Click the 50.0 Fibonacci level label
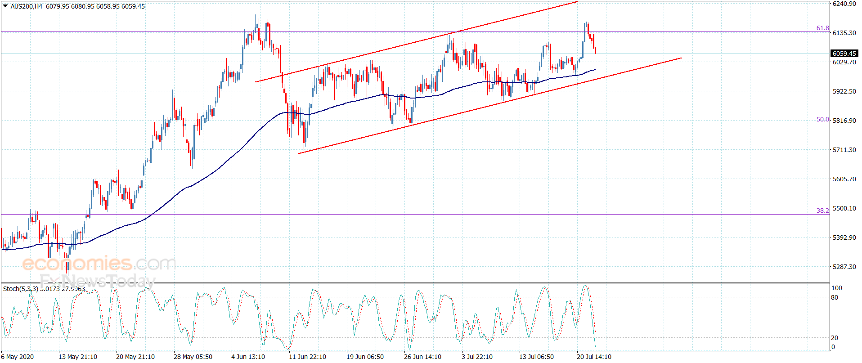The height and width of the screenshot is (363, 862). (822, 119)
